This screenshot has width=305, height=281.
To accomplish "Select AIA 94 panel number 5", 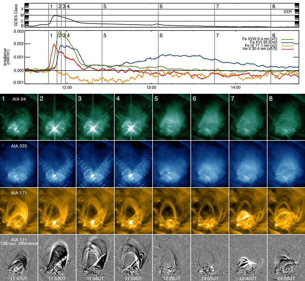I will (172, 117).
